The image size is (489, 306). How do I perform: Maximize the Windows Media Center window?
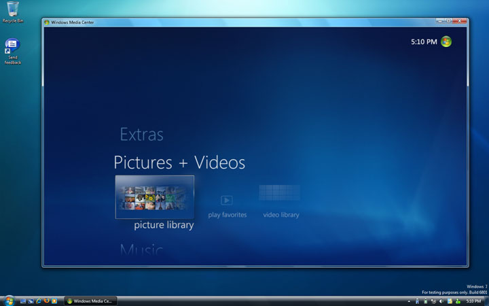coord(448,21)
